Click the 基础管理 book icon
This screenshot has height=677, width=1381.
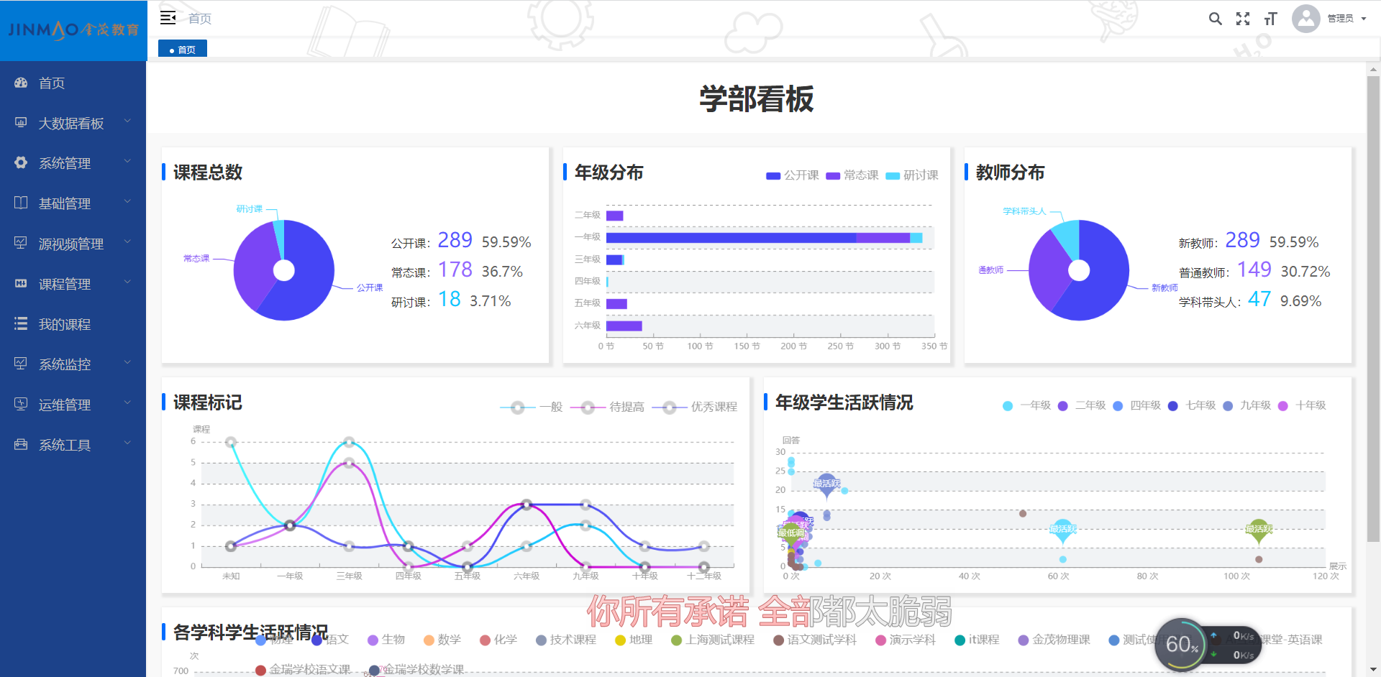coord(21,203)
